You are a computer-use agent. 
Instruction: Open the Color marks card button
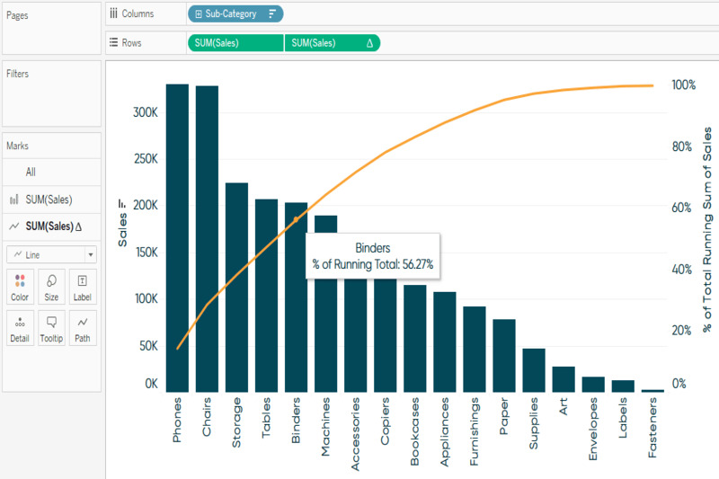20,286
